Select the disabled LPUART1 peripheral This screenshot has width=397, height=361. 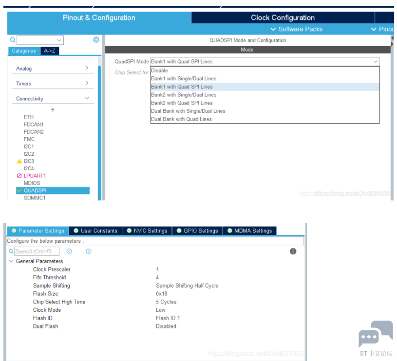pyautogui.click(x=35, y=176)
